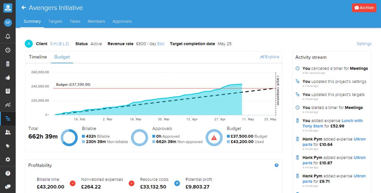Open the chat bubbles icon in sidebar

8,187
